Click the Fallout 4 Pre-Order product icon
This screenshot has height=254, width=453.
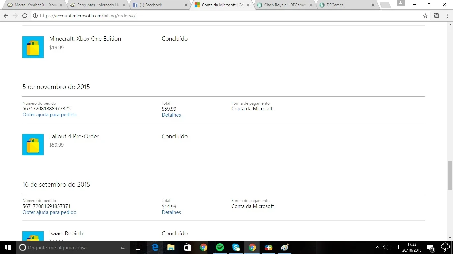pyautogui.click(x=33, y=145)
